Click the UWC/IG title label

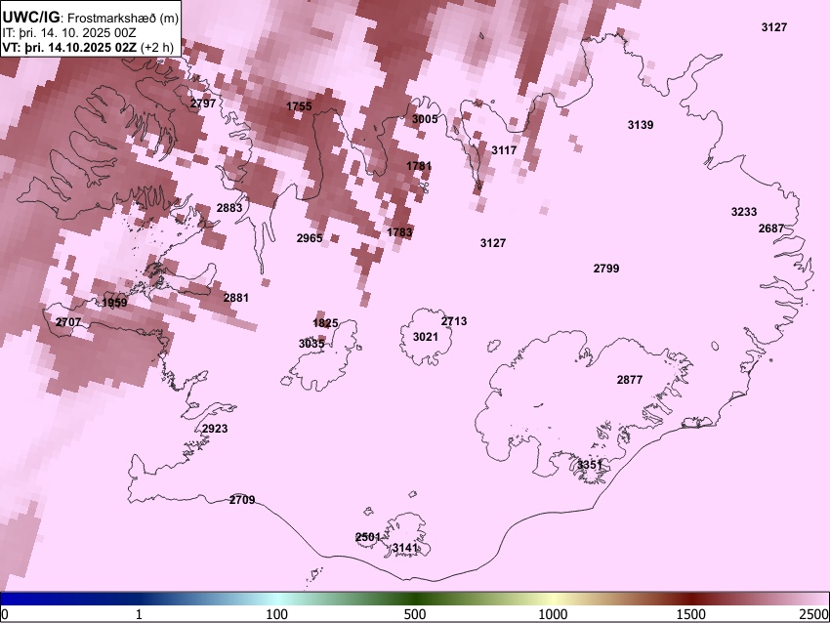tap(30, 17)
